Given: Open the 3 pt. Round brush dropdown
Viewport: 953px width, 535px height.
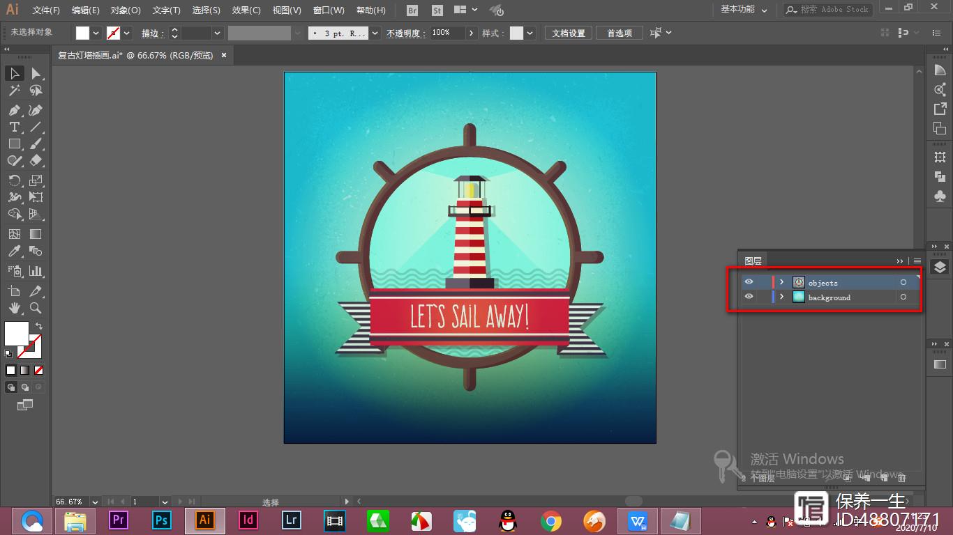Looking at the screenshot, I should pos(375,33).
